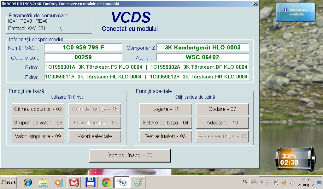The image size is (323, 189).
Task: Start Test actuatori - 03
Action: coord(166,136)
